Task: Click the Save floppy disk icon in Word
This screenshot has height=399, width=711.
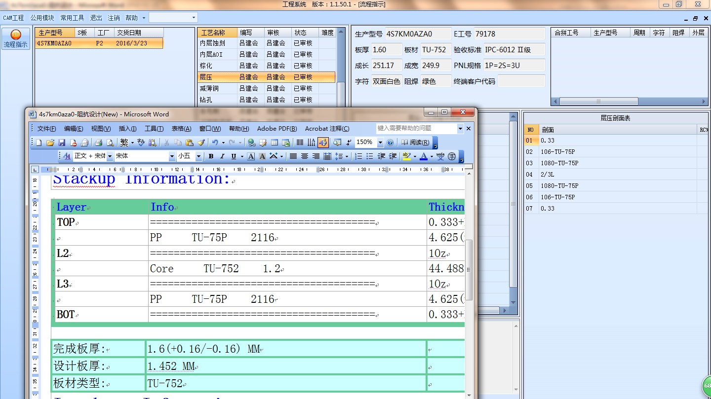Action: click(62, 143)
